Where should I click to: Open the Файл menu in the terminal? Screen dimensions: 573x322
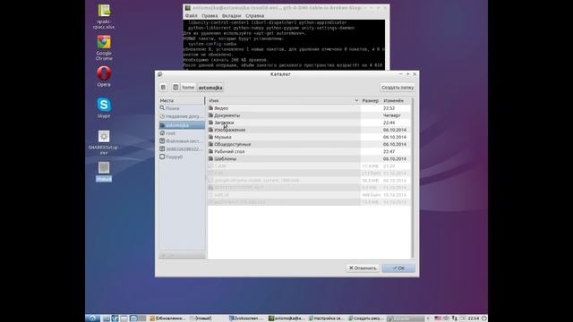191,16
